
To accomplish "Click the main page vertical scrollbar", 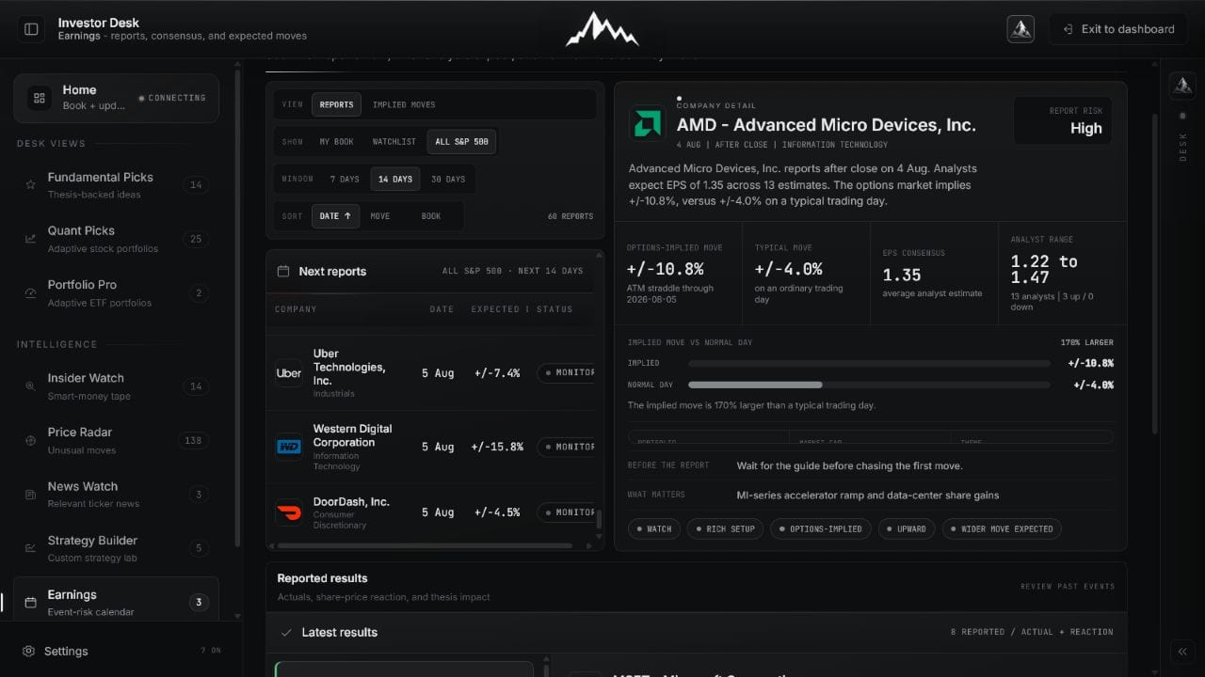I will [1155, 273].
